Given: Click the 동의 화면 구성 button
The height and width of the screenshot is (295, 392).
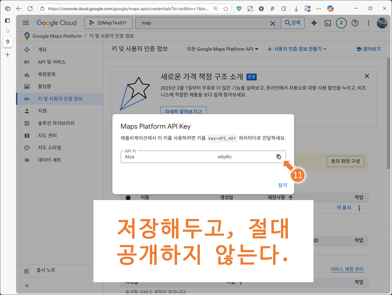Looking at the screenshot, I should [x=346, y=161].
